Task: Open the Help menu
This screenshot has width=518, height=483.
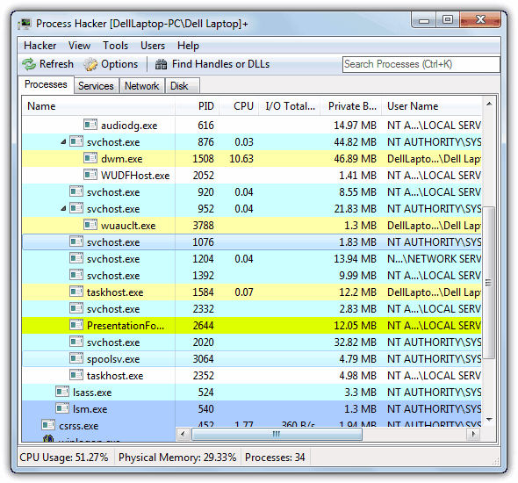Action: click(188, 46)
